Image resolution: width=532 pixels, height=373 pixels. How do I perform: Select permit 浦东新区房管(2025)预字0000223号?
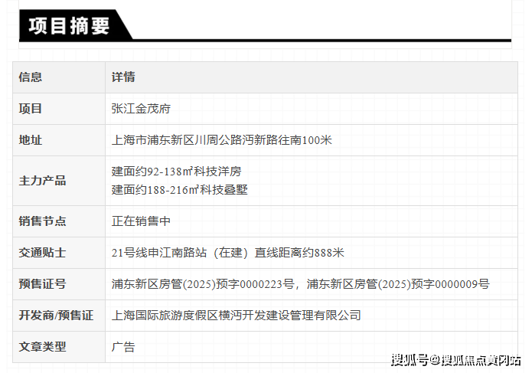(x=203, y=283)
